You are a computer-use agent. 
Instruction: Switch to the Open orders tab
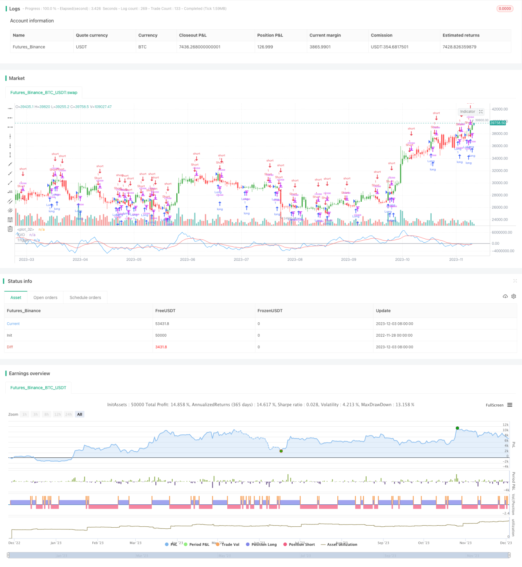pyautogui.click(x=45, y=297)
